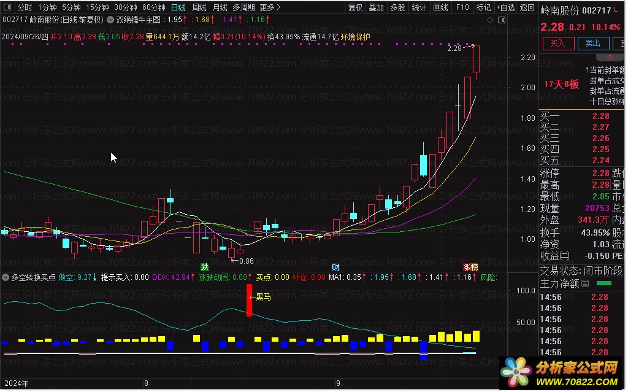
Task: Click the 涨跌动因: 0.88 indicator value
Action: 226,277
